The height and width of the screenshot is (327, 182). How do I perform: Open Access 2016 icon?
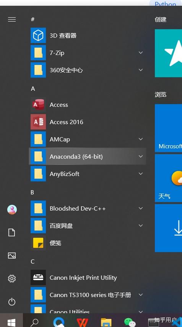pos(38,122)
